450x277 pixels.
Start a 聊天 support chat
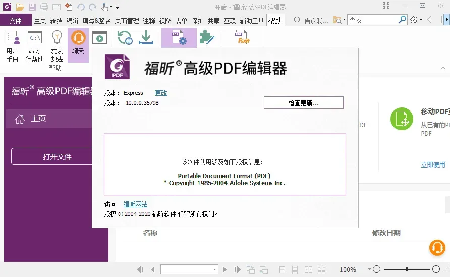(78, 45)
